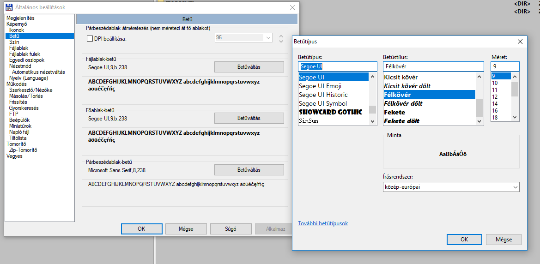The height and width of the screenshot is (264, 540).
Task: Select Tiltólista in the settings tree
Action: pos(18,138)
